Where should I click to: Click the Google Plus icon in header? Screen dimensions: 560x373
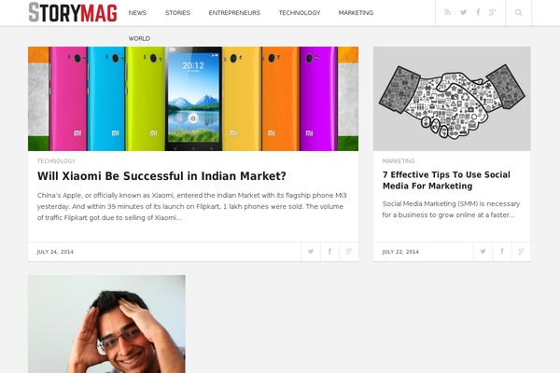click(492, 12)
